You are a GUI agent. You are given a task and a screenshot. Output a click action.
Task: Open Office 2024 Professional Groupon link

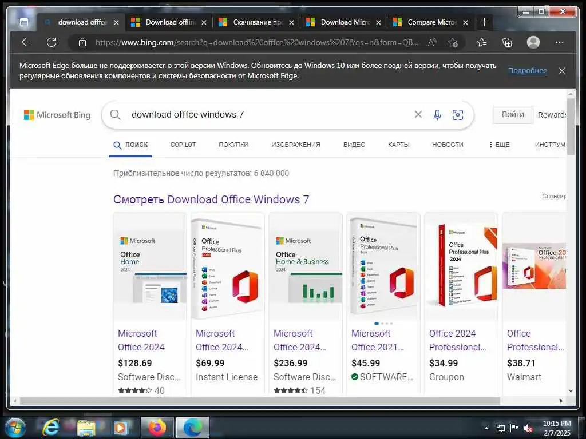coord(458,340)
